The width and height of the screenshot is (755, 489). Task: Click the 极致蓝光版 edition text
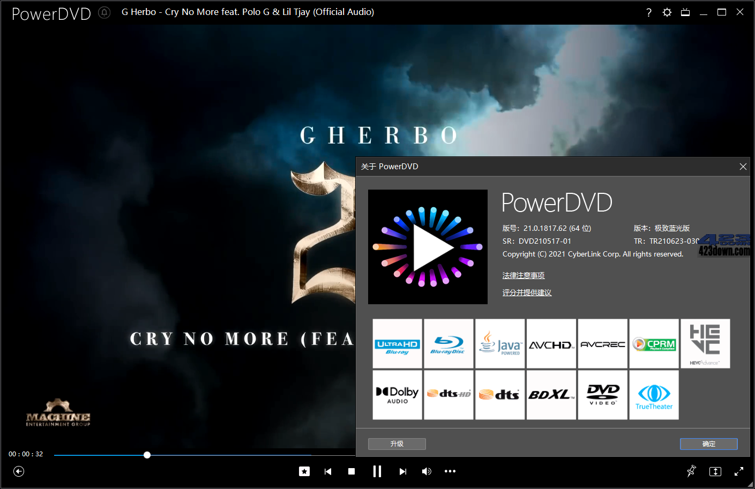pos(672,228)
